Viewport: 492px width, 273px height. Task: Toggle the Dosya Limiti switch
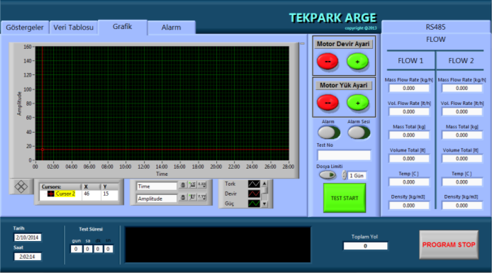click(x=328, y=174)
